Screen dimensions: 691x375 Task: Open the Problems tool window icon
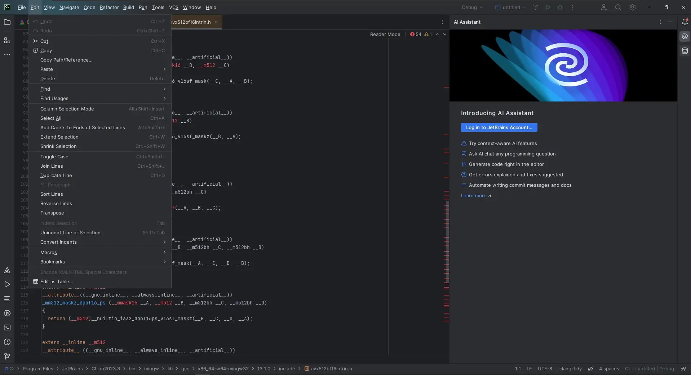7,342
